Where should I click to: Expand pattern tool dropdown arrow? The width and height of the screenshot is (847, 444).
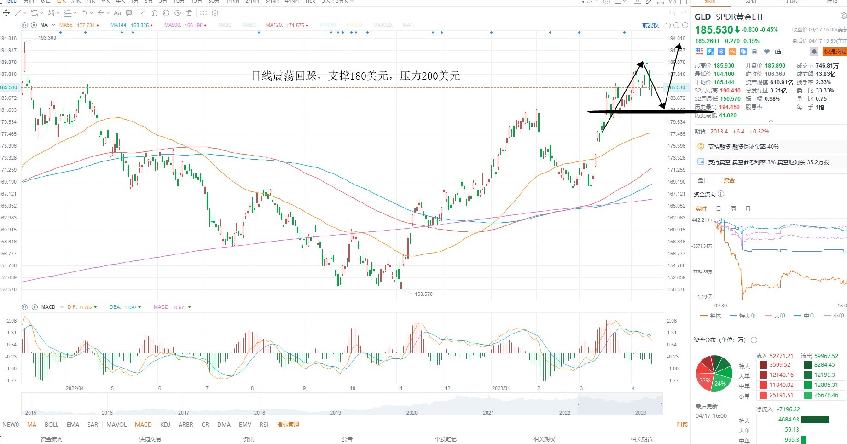click(58, 13)
